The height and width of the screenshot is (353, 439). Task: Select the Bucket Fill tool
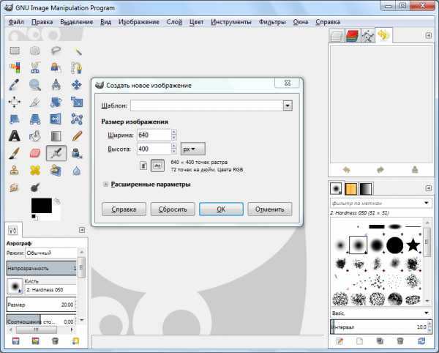tap(35, 136)
